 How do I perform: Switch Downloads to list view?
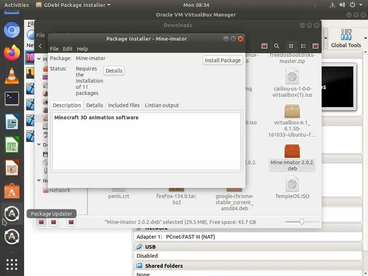point(303,46)
